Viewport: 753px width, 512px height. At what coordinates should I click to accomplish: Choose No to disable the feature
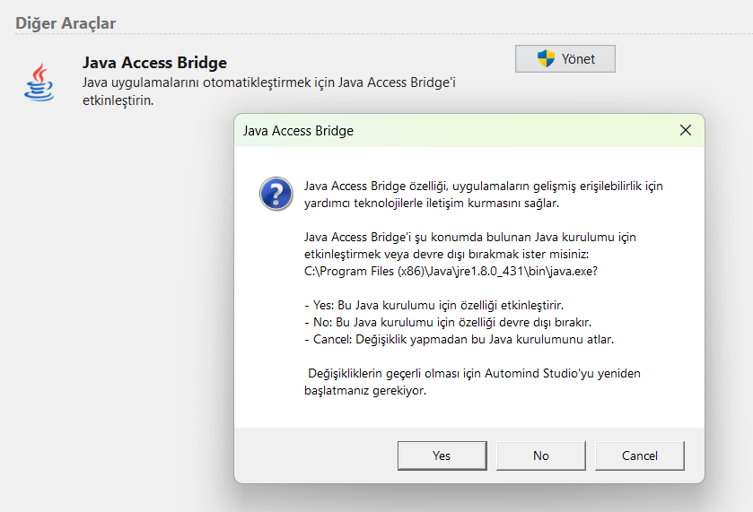[540, 456]
